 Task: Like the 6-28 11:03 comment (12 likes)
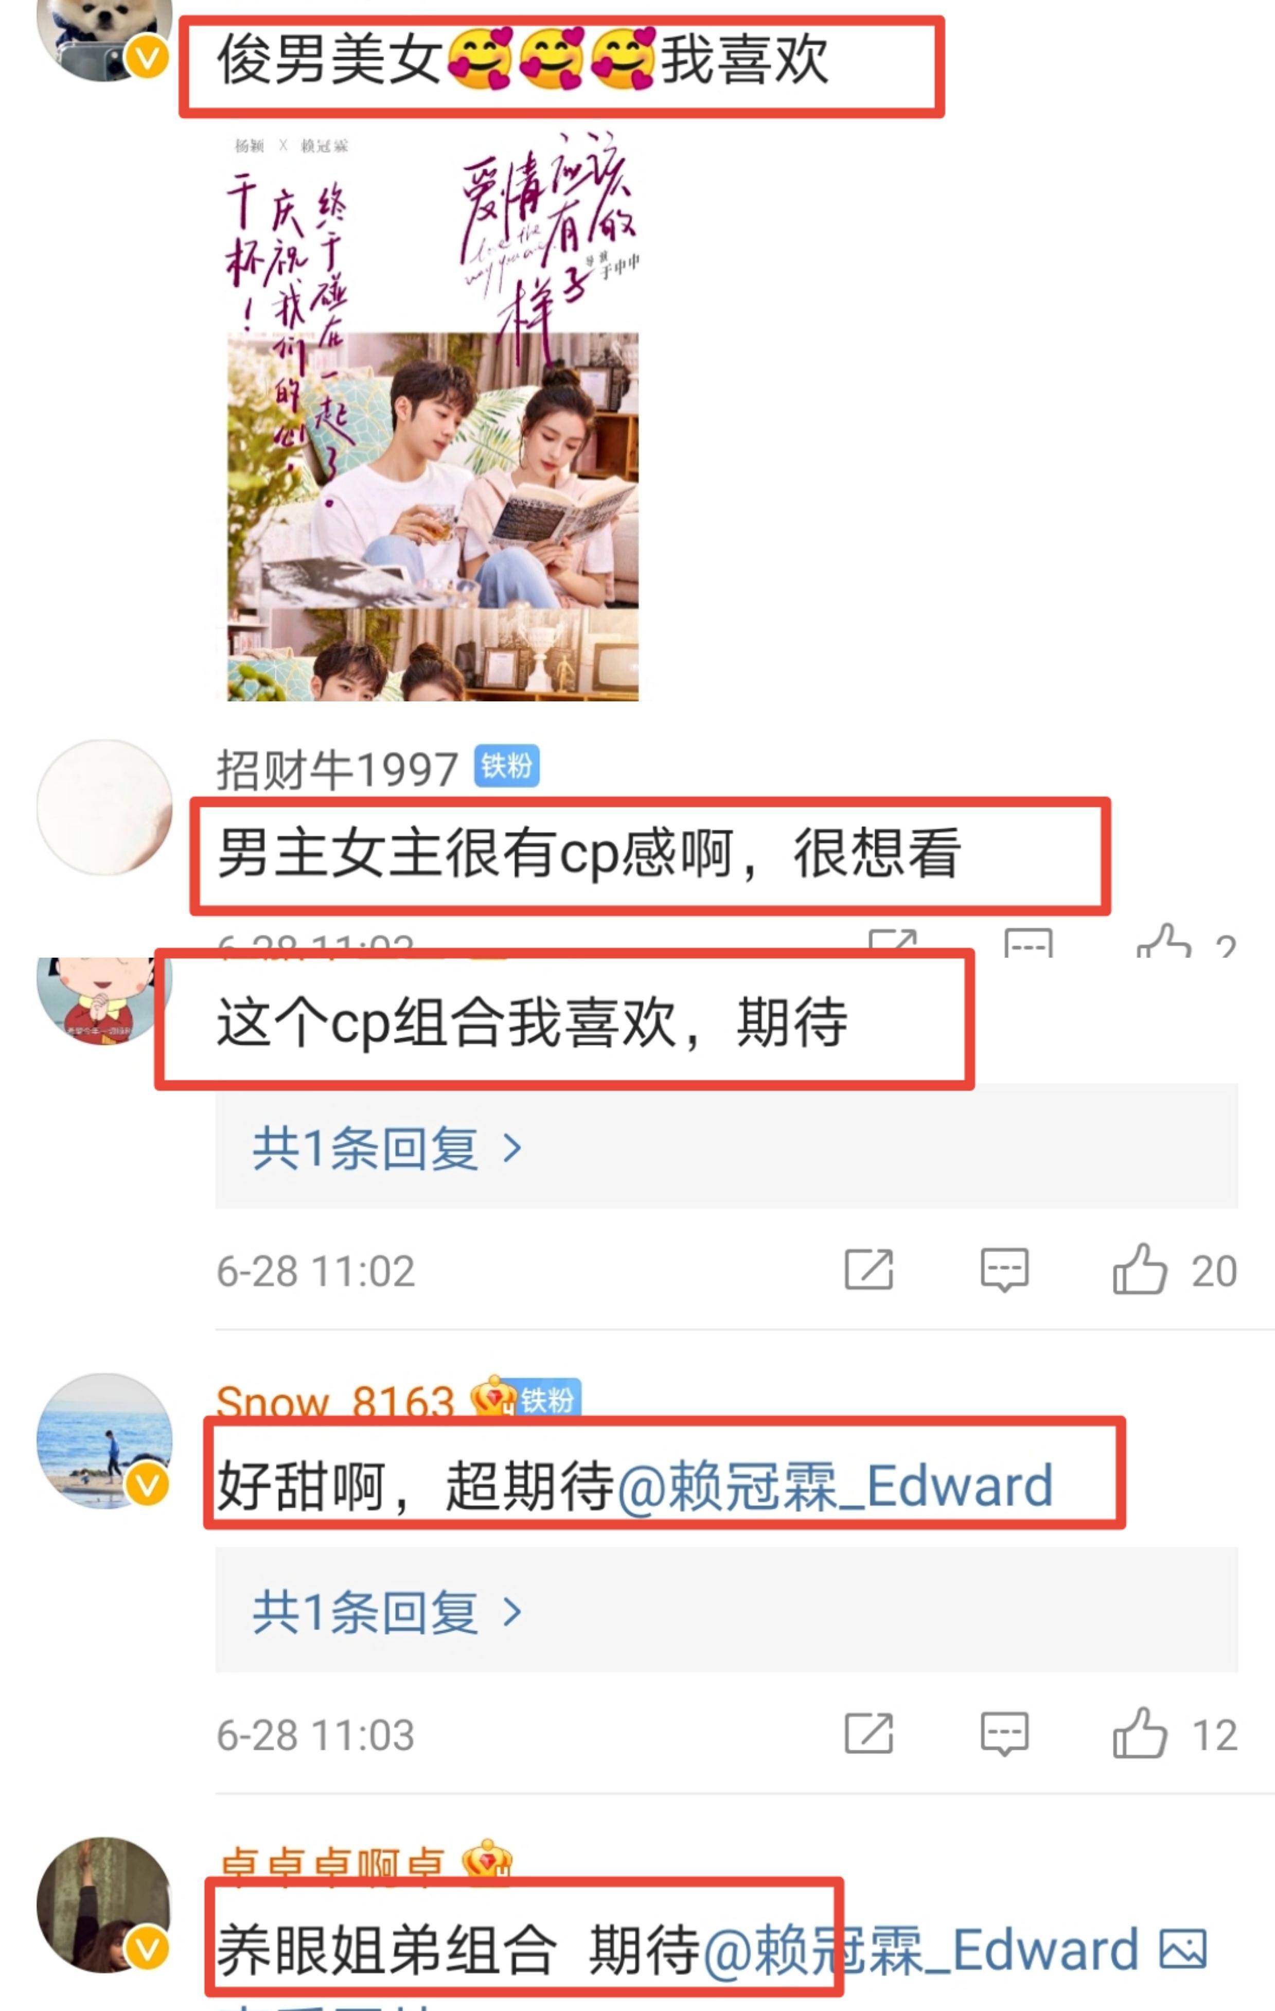pyautogui.click(x=1139, y=1735)
